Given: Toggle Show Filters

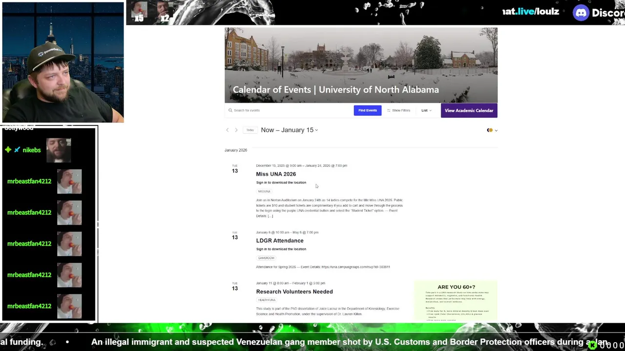Looking at the screenshot, I should [x=398, y=111].
